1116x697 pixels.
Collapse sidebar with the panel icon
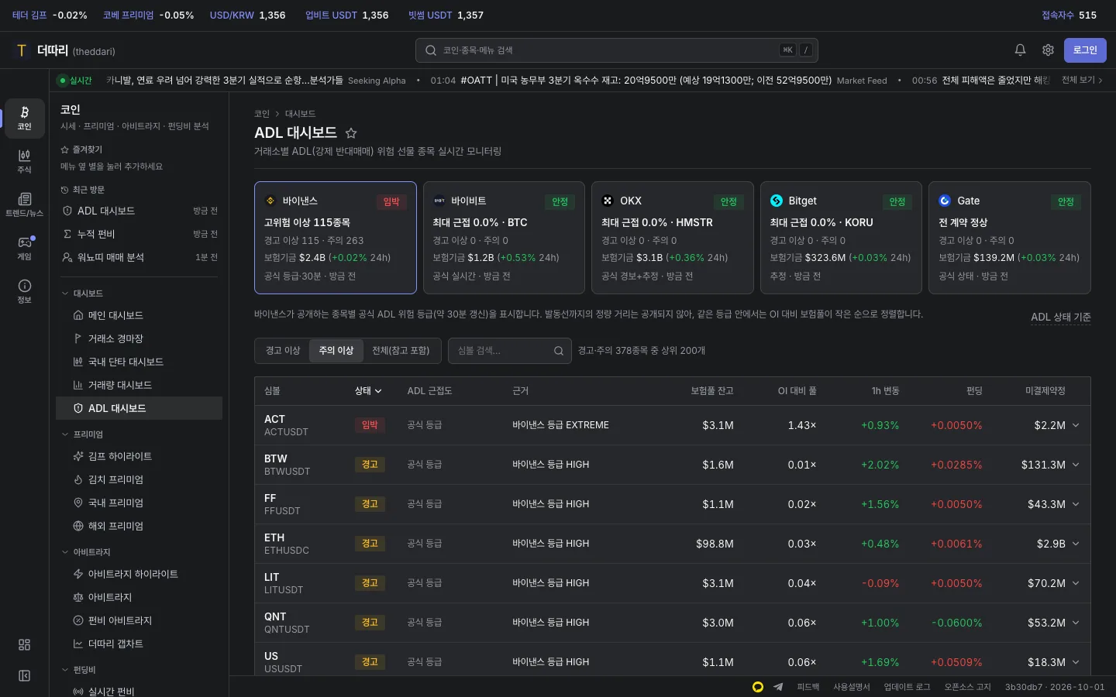click(25, 676)
